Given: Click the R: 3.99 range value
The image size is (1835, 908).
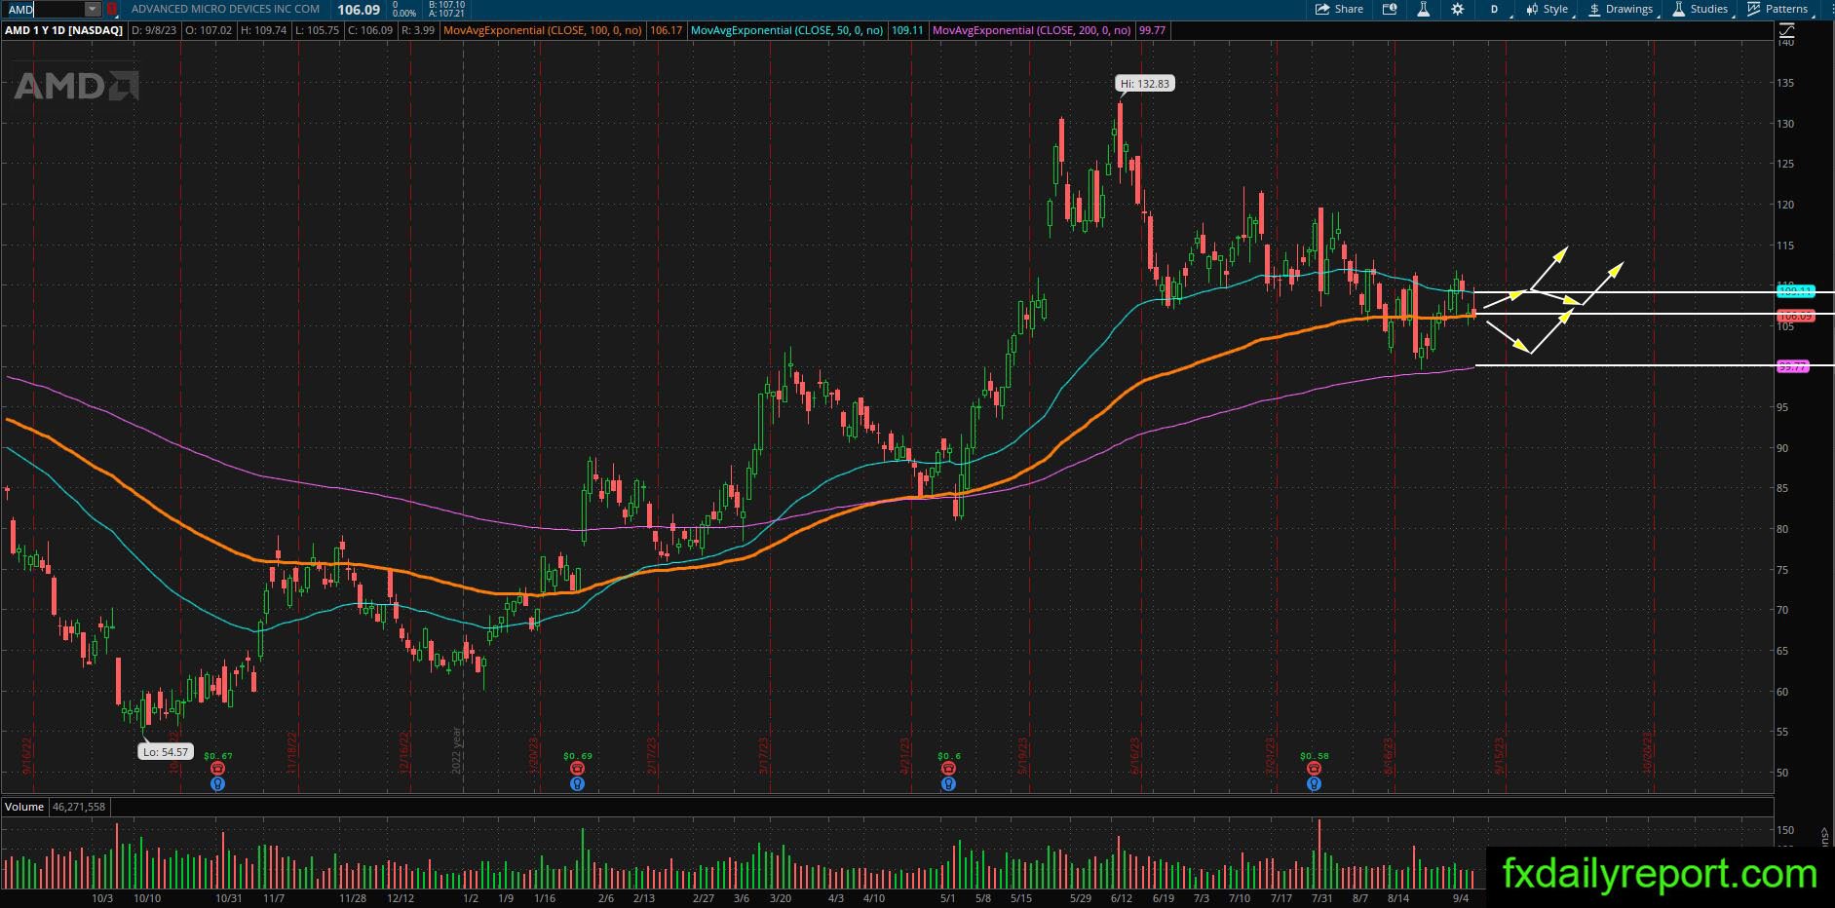Looking at the screenshot, I should [x=418, y=31].
